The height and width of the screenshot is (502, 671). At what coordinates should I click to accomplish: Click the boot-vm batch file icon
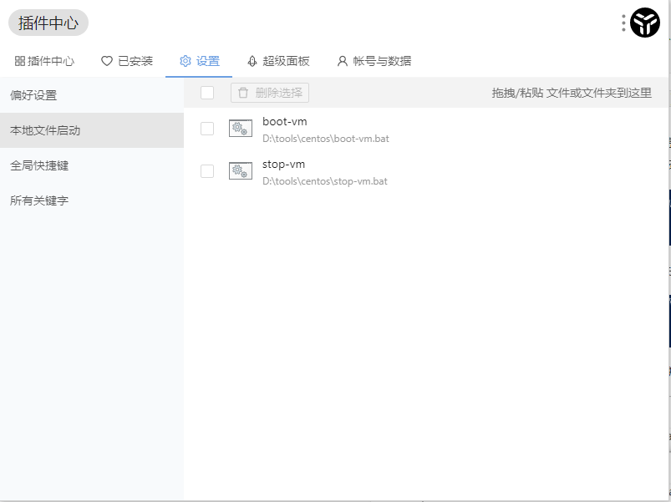click(x=241, y=129)
